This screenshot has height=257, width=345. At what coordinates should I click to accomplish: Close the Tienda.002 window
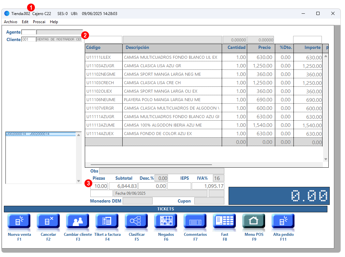coord(333,13)
